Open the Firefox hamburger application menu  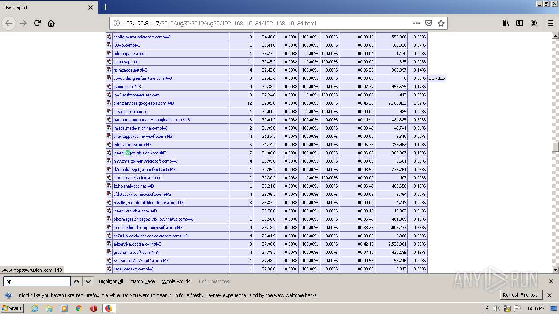click(x=550, y=23)
